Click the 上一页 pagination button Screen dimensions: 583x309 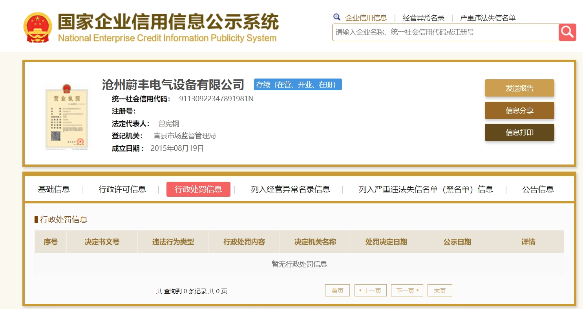click(x=371, y=291)
